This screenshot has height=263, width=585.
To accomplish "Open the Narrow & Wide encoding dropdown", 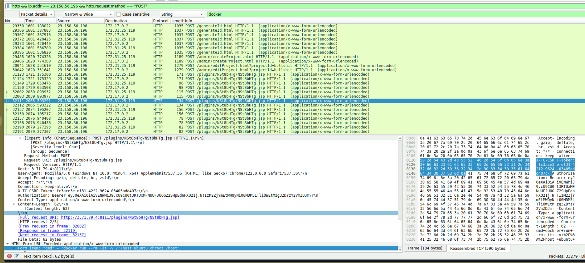I will tap(88, 14).
